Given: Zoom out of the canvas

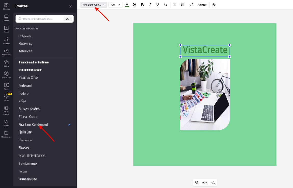Looking at the screenshot, I should pyautogui.click(x=197, y=182).
